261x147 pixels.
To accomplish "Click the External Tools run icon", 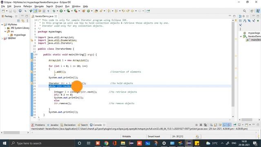I will pos(75,11).
